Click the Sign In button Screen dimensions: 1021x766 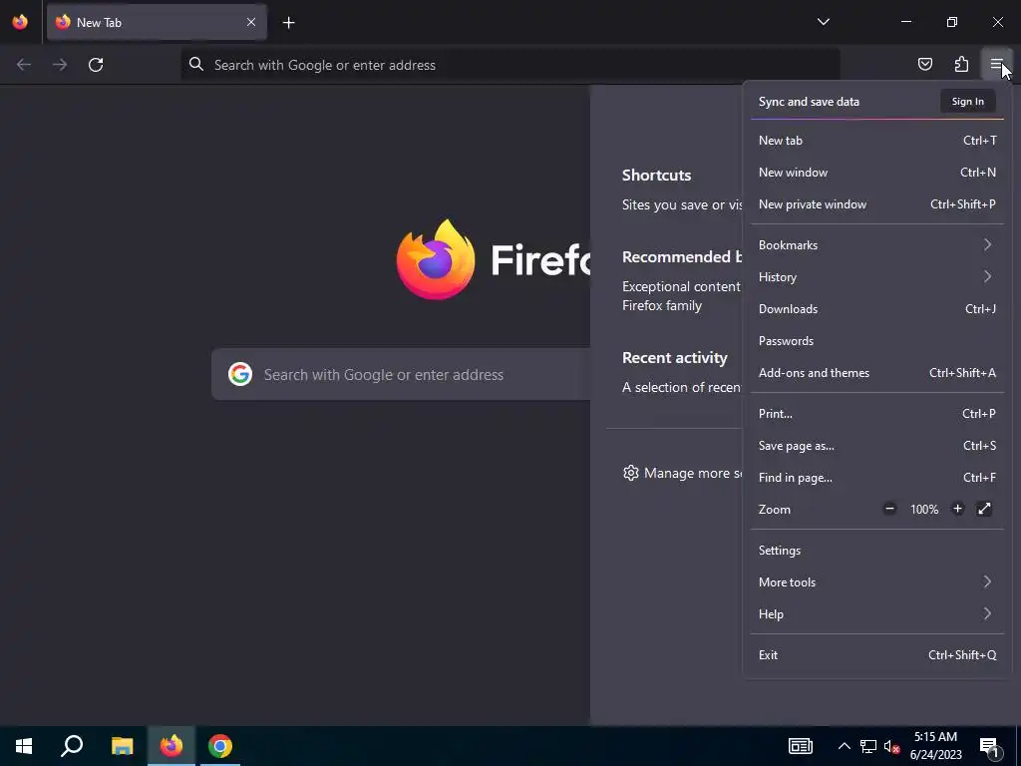(967, 101)
